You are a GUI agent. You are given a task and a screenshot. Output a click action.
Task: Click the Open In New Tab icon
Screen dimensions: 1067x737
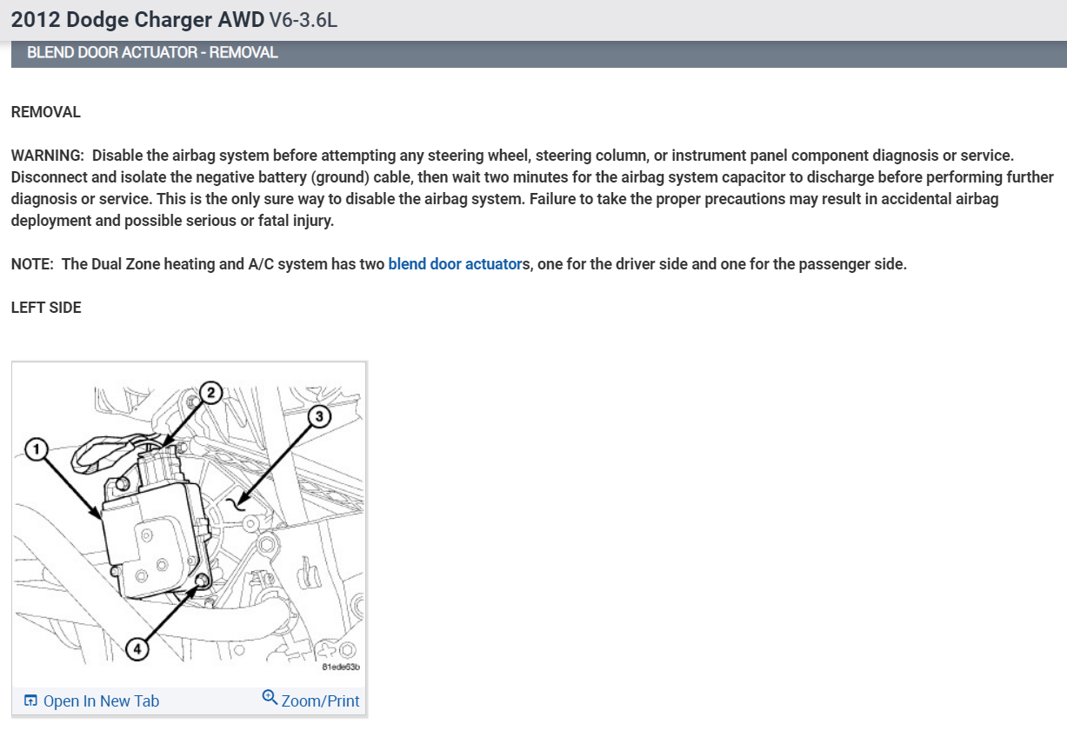click(31, 700)
